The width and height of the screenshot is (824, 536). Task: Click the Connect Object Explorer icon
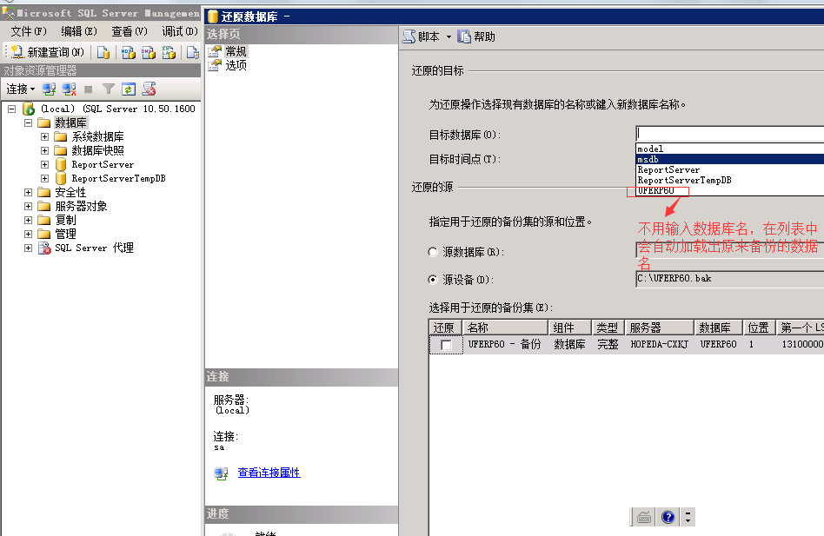point(49,89)
